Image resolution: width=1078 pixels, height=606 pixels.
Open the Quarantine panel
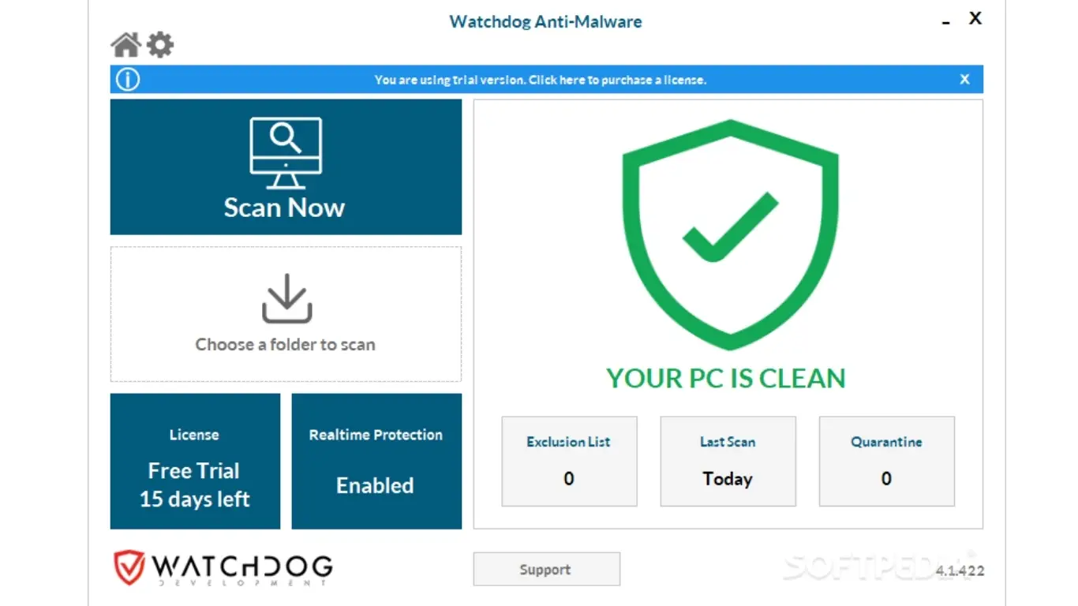tap(886, 462)
